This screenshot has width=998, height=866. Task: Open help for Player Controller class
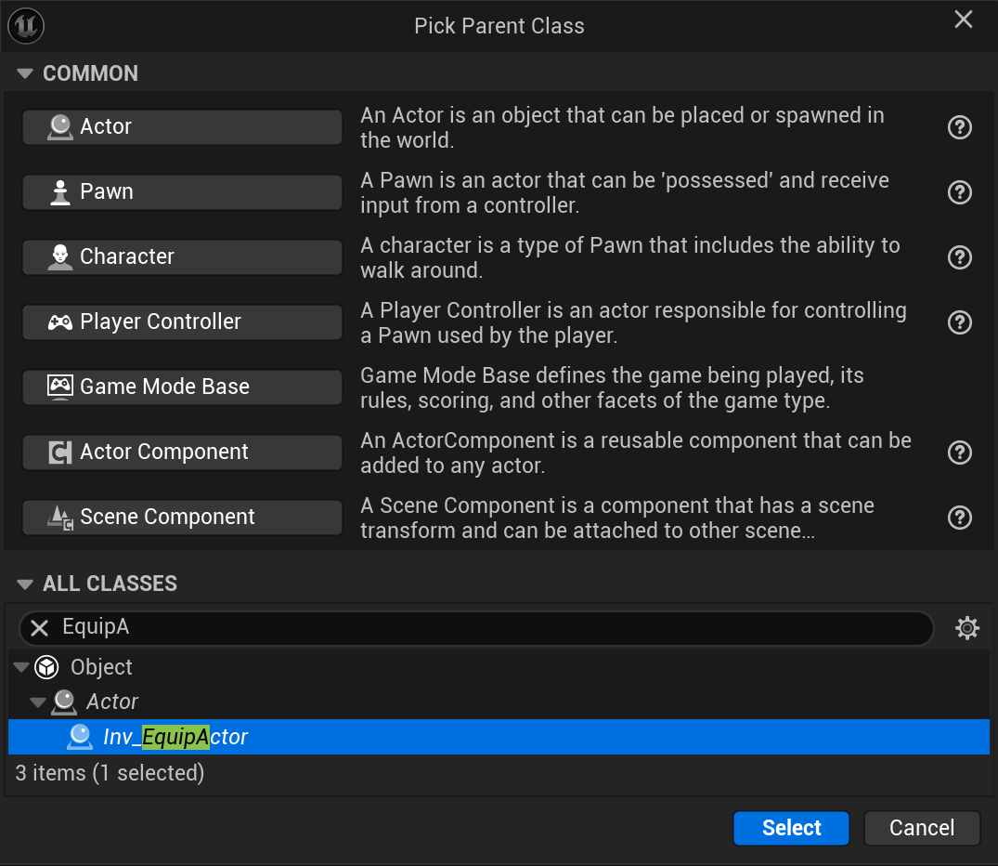click(959, 322)
